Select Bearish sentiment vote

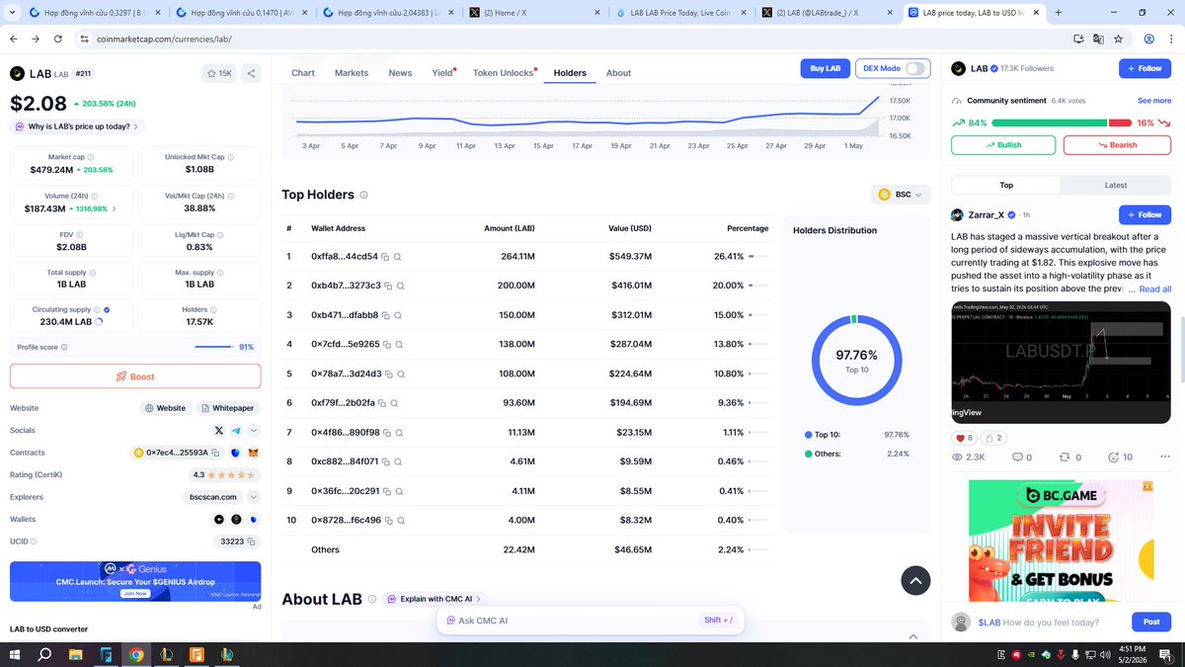point(1117,144)
